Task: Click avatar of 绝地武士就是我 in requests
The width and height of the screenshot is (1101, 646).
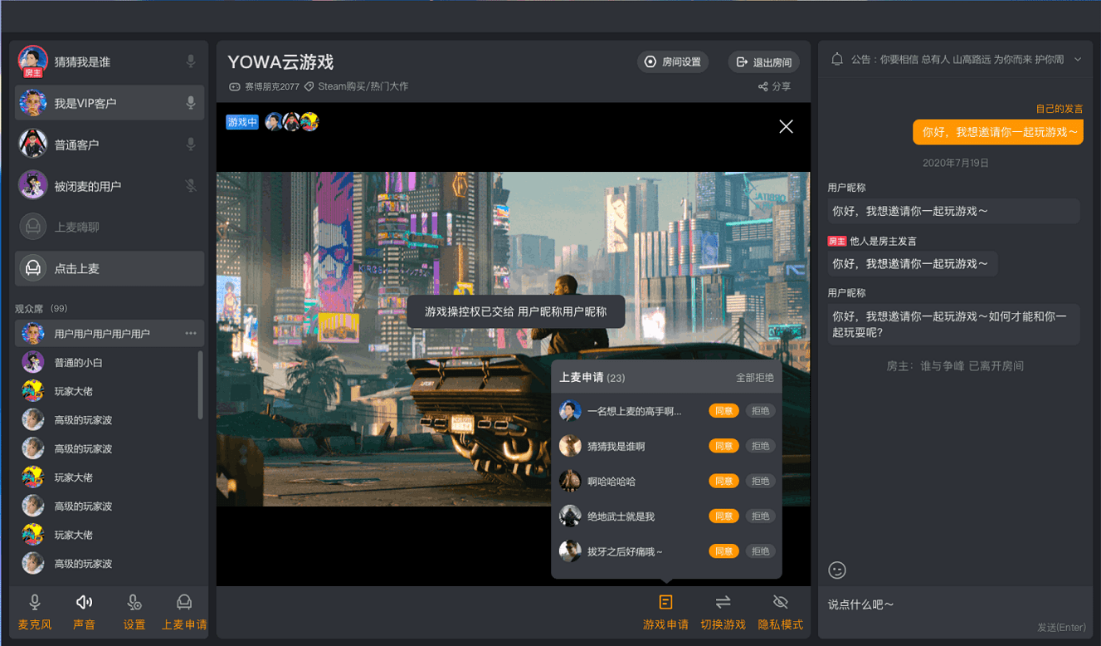Action: point(570,516)
